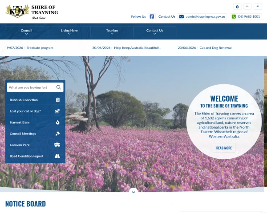
Task: Click the Contact Us label beside email
Action: [x=167, y=16]
